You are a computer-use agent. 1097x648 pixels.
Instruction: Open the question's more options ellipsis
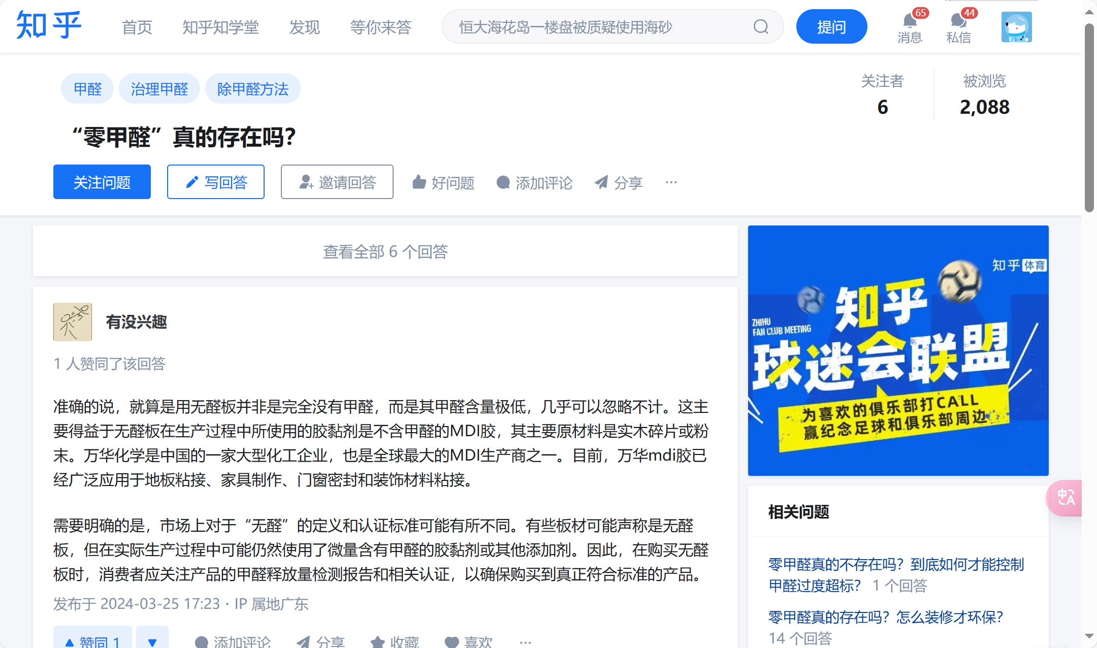[671, 182]
